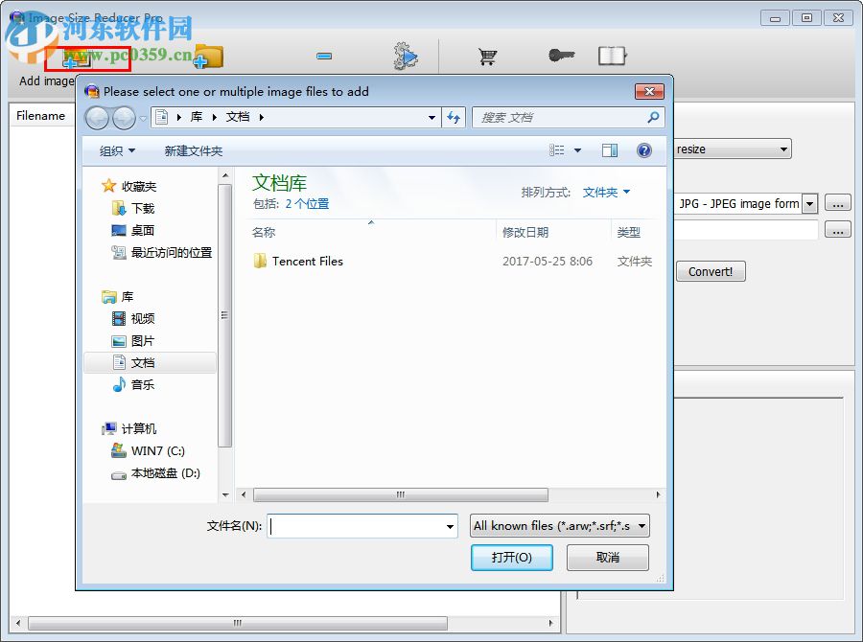
Task: Click the blue Help question mark icon
Action: 643,150
